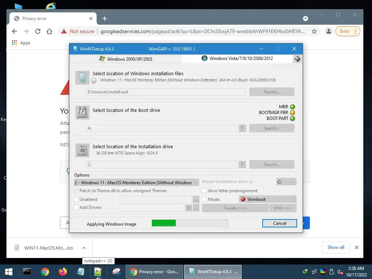Screen dimensions: 372x279
Task: Switch to WinNTSetup 4.6.3 taskbar window
Action: point(213,272)
